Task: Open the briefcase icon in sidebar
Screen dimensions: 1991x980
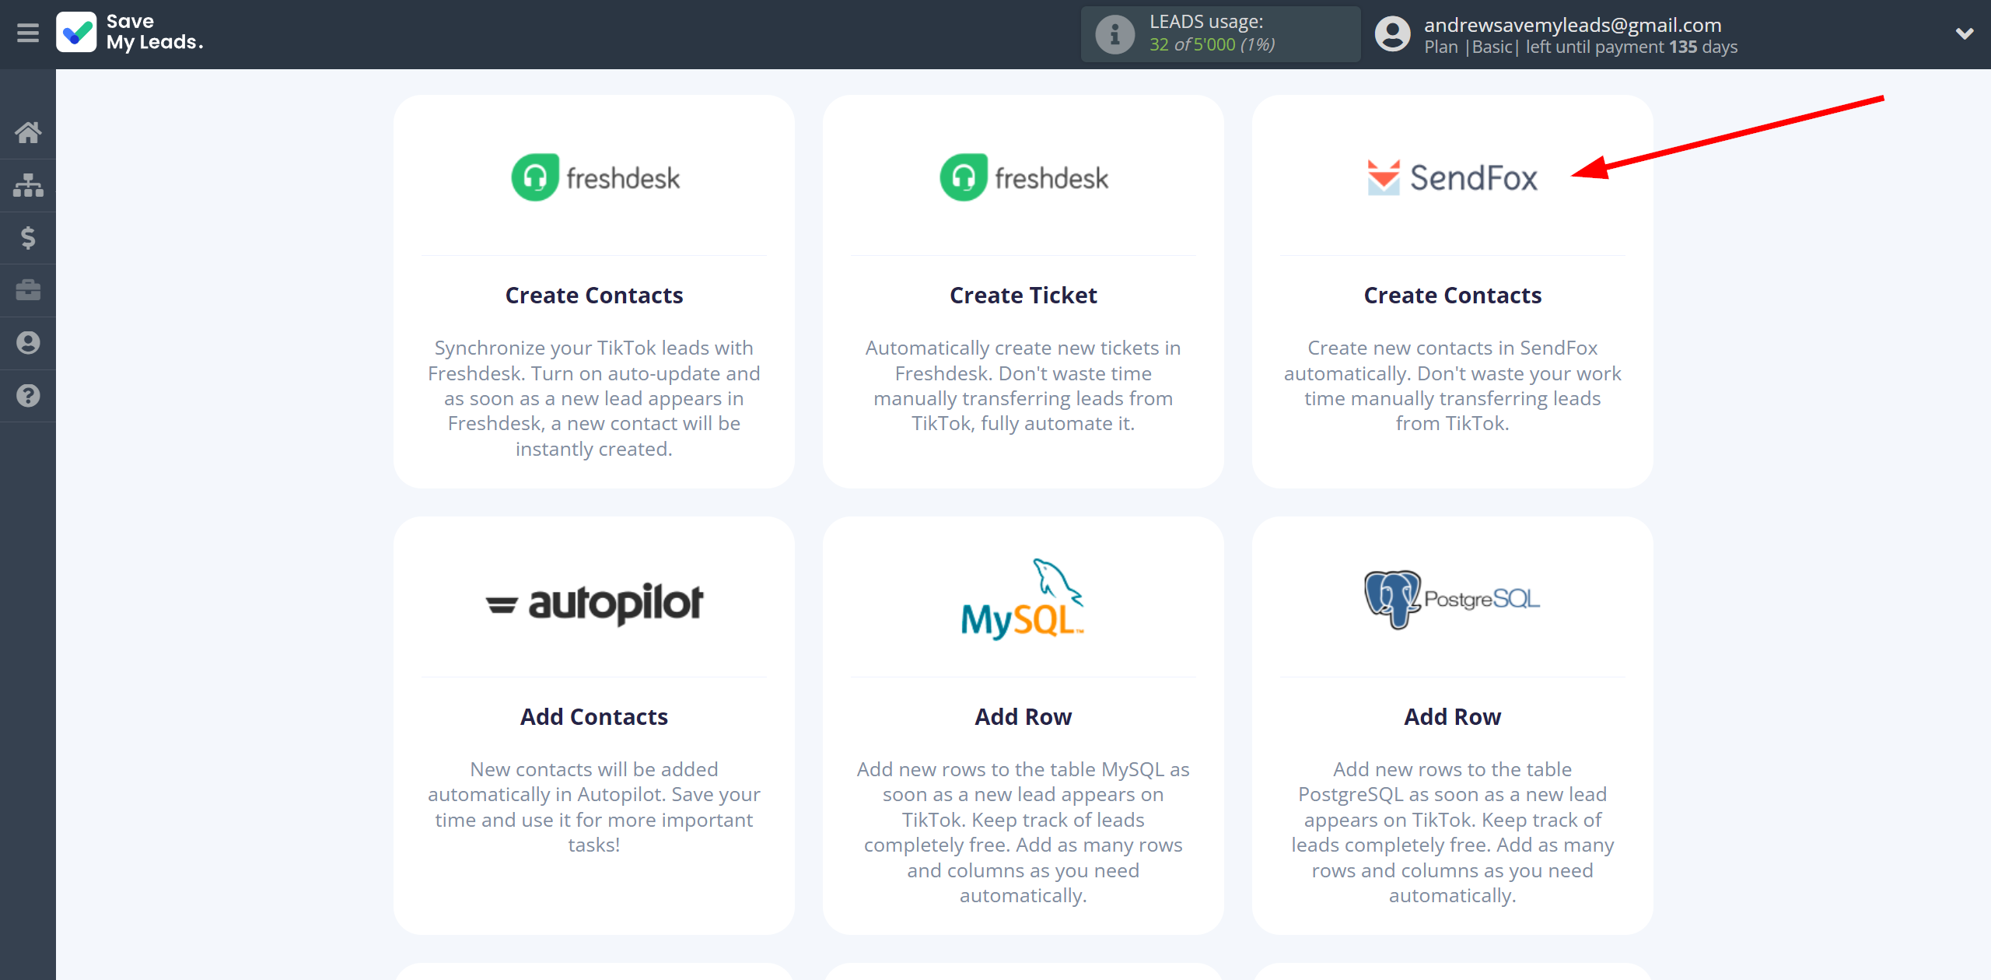Action: (x=28, y=290)
